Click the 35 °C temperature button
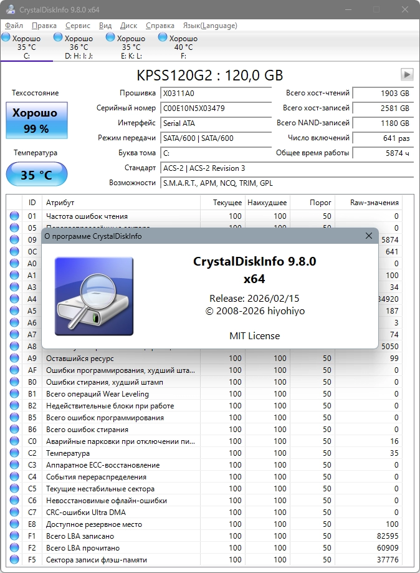420x573 pixels. tap(37, 175)
